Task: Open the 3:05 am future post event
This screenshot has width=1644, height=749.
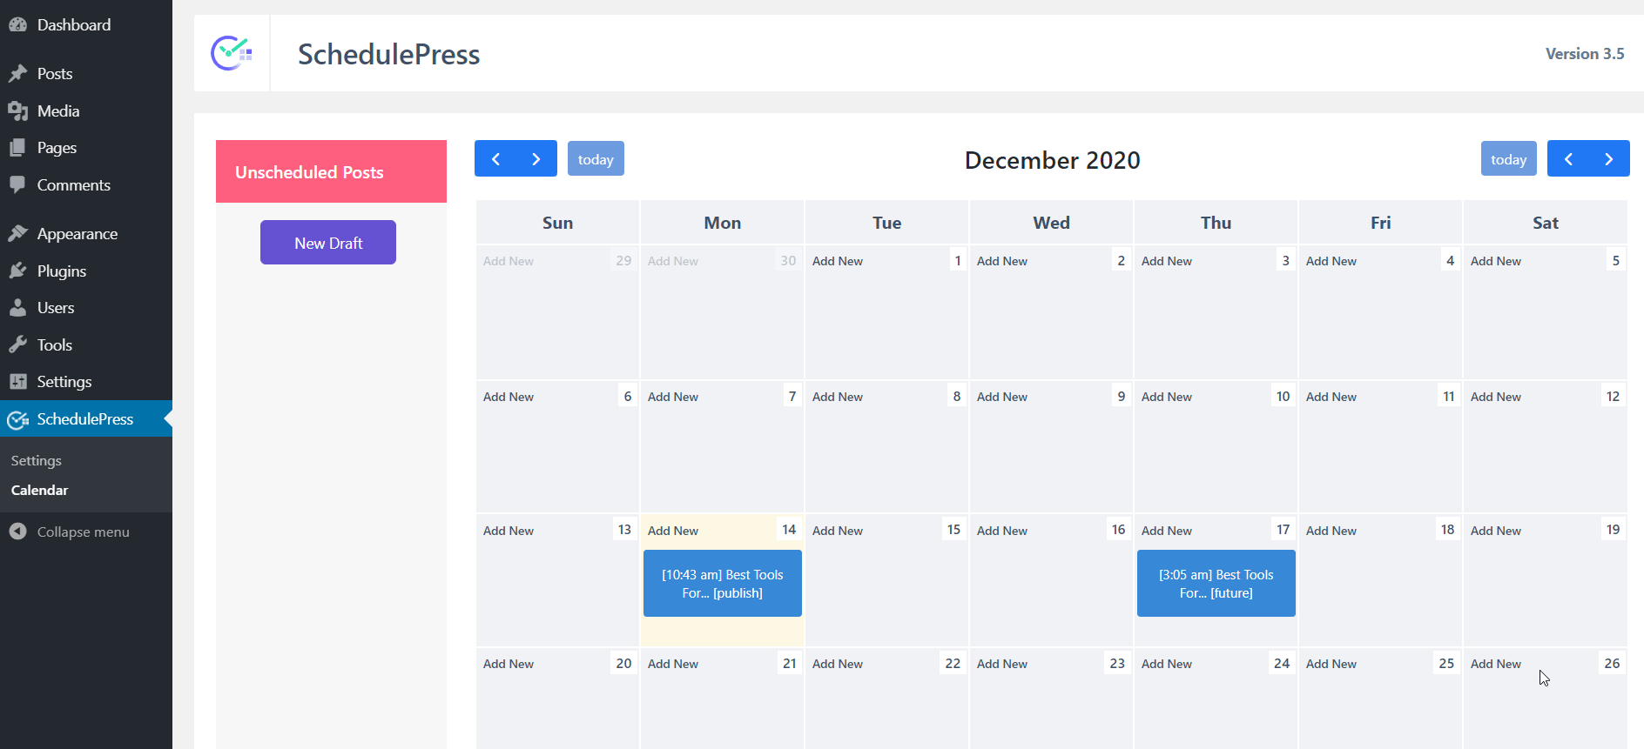Action: click(x=1216, y=584)
